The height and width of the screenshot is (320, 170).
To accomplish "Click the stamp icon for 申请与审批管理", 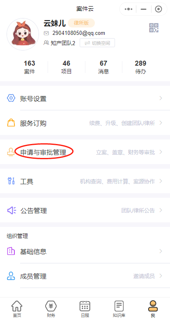I will [x=11, y=152].
